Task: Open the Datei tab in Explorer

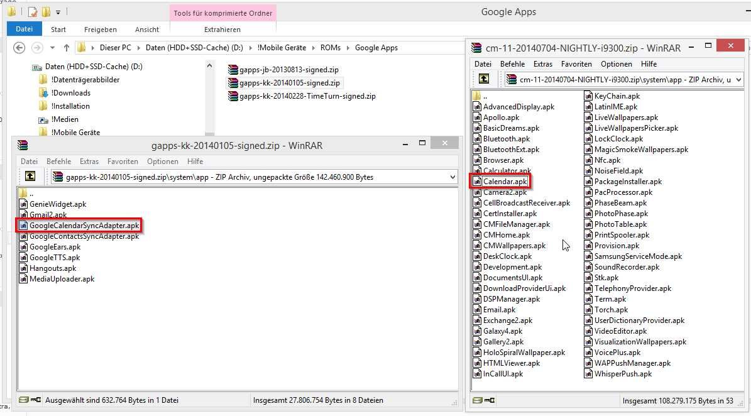Action: (24, 29)
